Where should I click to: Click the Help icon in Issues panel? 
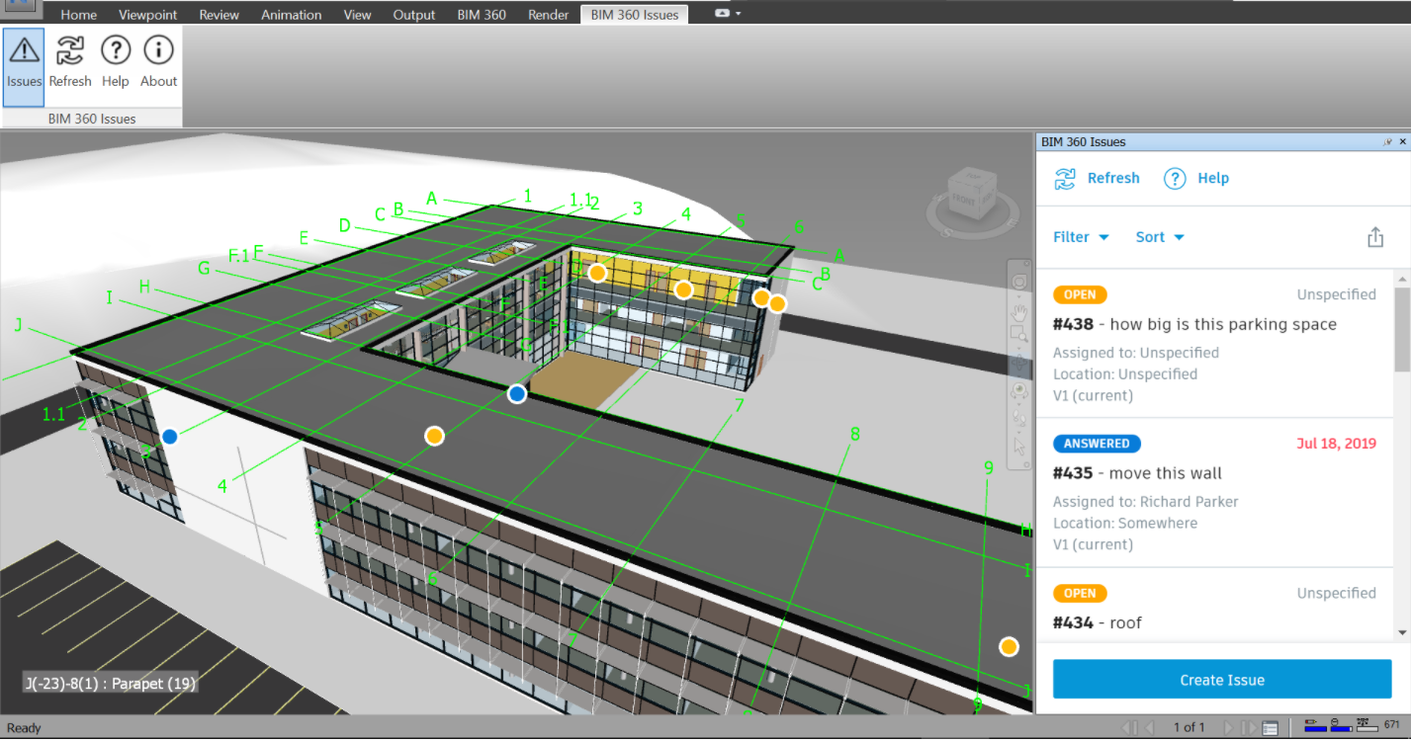click(x=1175, y=179)
